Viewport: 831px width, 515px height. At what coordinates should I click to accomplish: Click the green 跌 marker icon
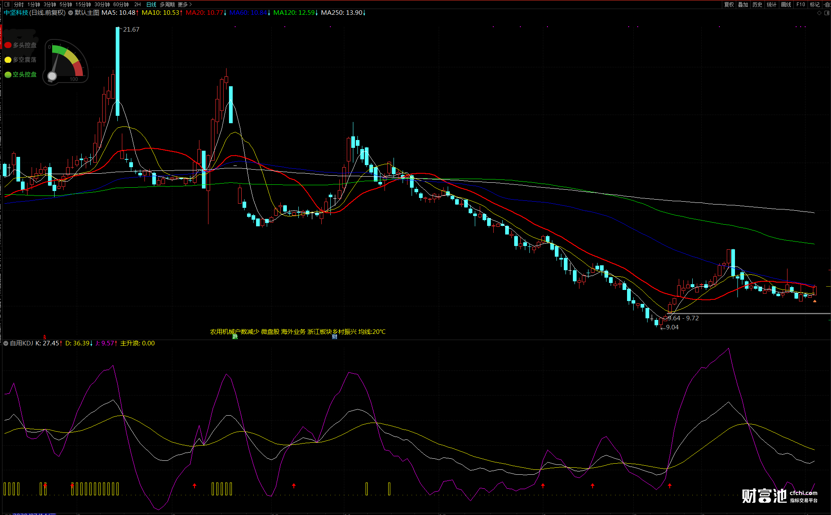[x=235, y=337]
